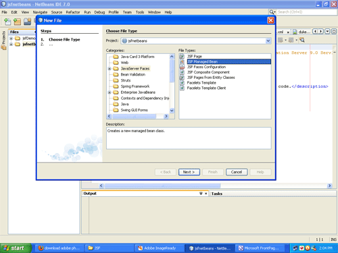Switch to the Tasks tab
Image resolution: width=338 pixels, height=253 pixels.
point(216,194)
